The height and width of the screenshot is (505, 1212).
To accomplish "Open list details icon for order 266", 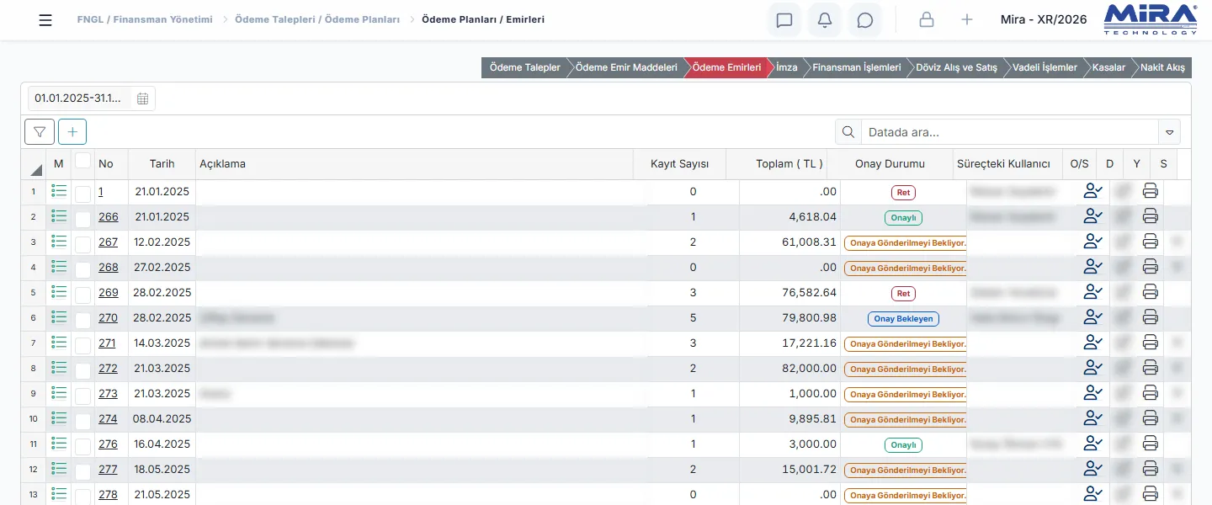I will [x=59, y=216].
